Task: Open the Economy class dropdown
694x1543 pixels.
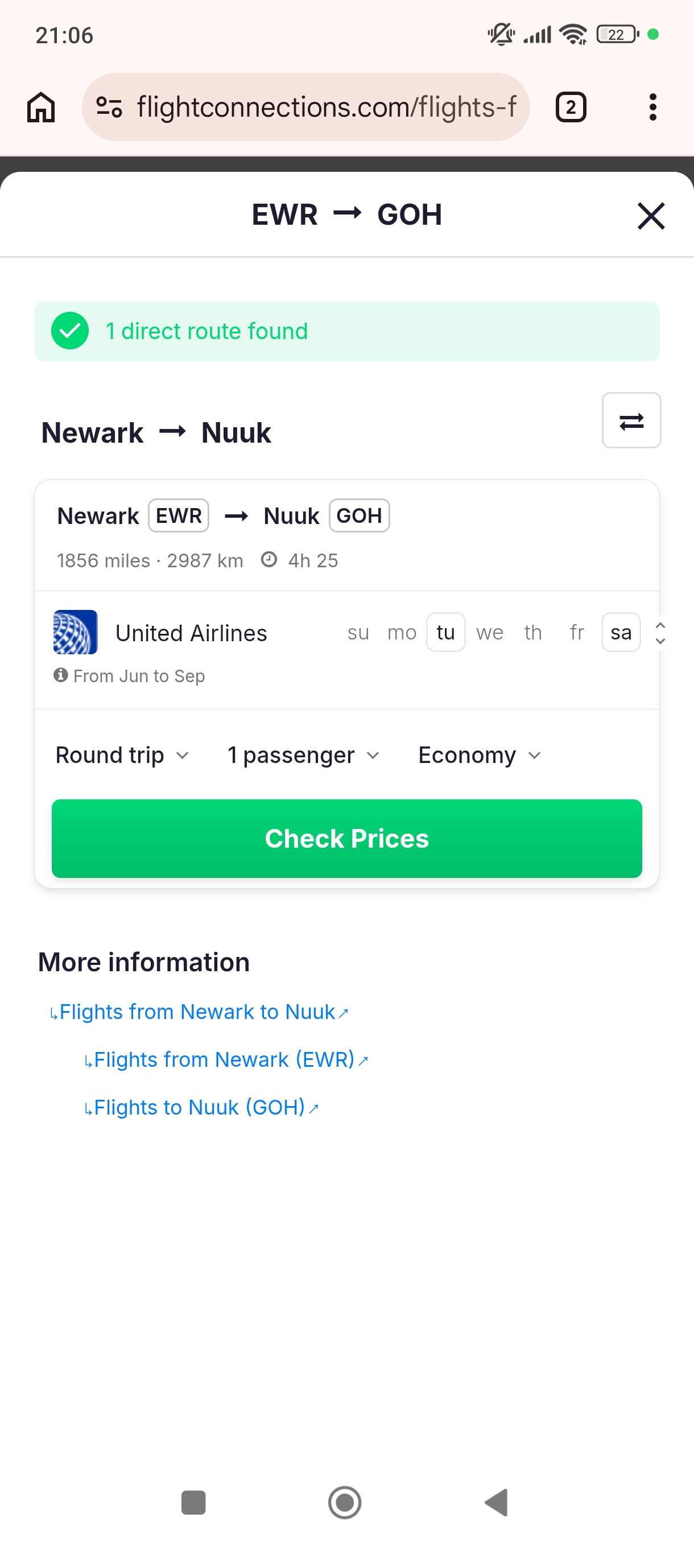Action: click(x=480, y=756)
